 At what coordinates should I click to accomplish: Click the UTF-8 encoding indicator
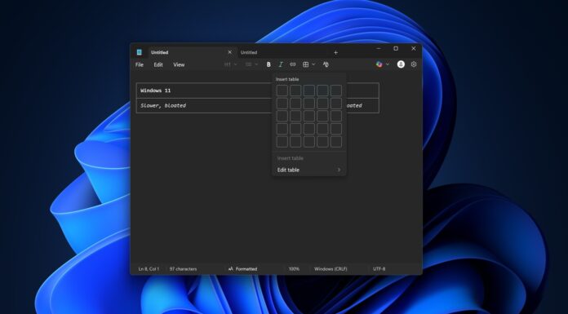click(379, 269)
